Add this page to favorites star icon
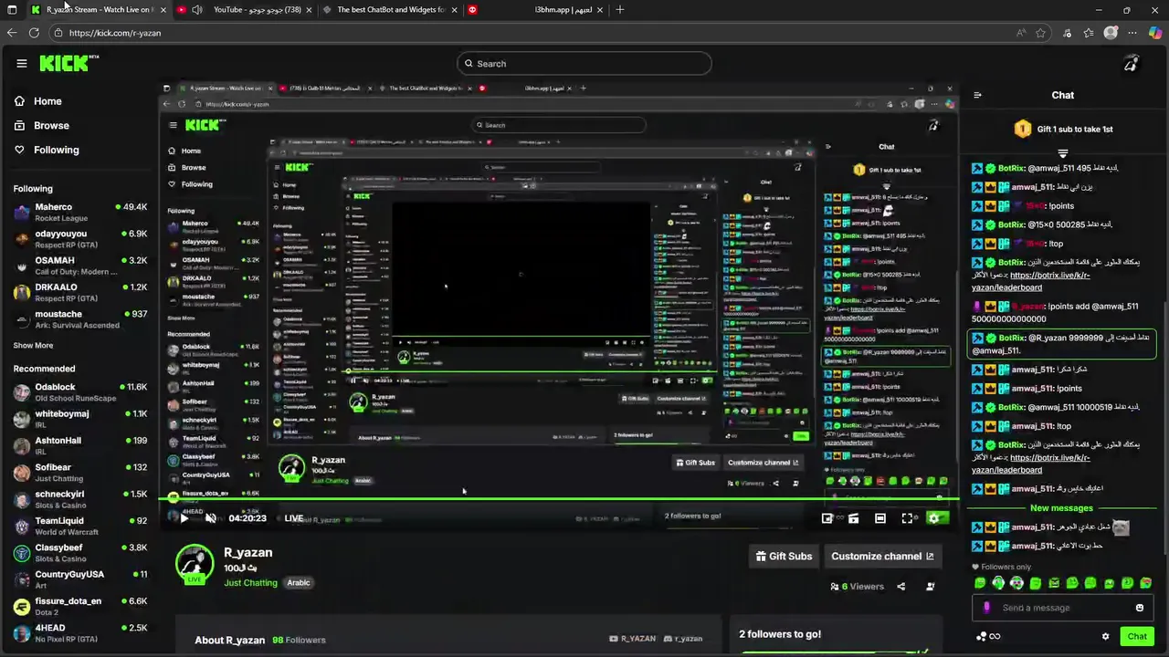 click(1040, 33)
